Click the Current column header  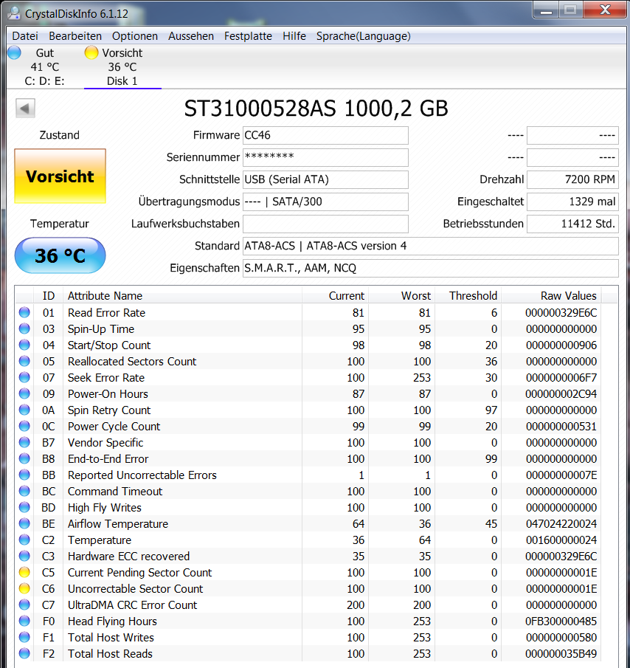point(336,296)
